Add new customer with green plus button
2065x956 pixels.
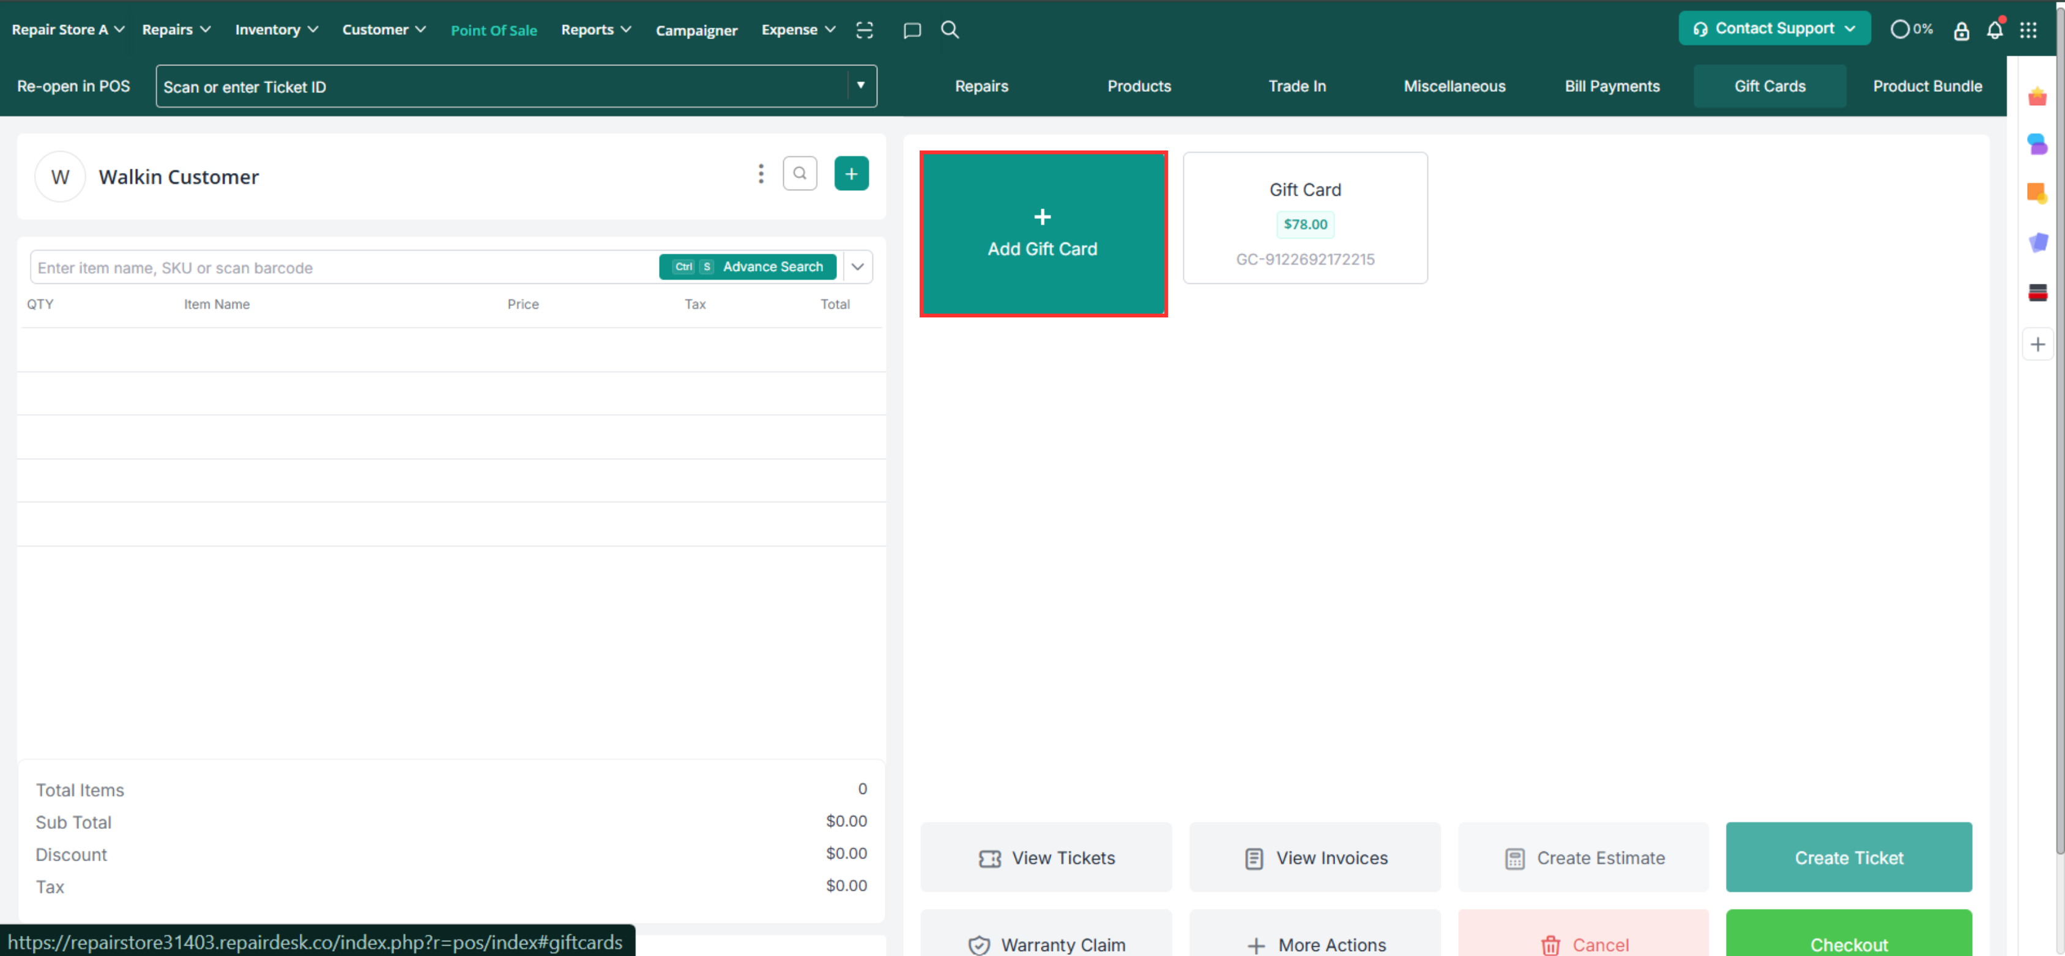851,173
